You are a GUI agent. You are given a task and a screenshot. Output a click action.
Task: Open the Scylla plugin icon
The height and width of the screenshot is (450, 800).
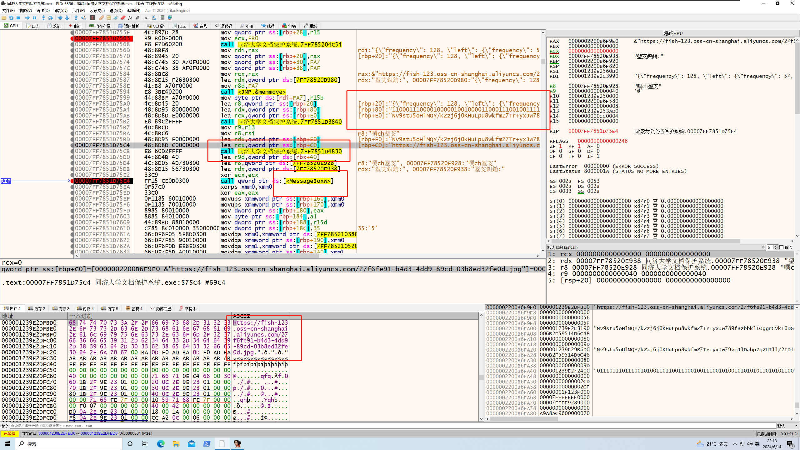coord(92,18)
